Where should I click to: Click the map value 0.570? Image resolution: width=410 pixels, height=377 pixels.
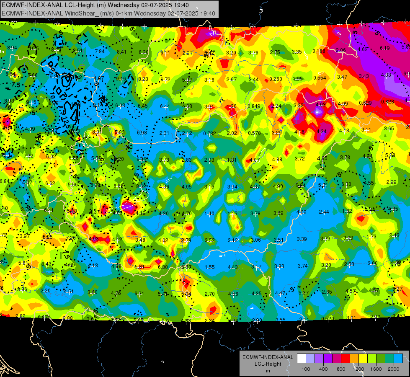coord(255,133)
